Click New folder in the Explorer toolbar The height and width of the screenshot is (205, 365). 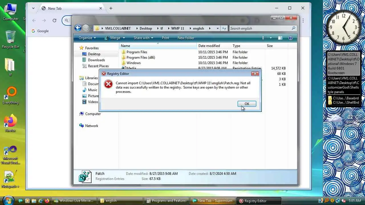186,38
